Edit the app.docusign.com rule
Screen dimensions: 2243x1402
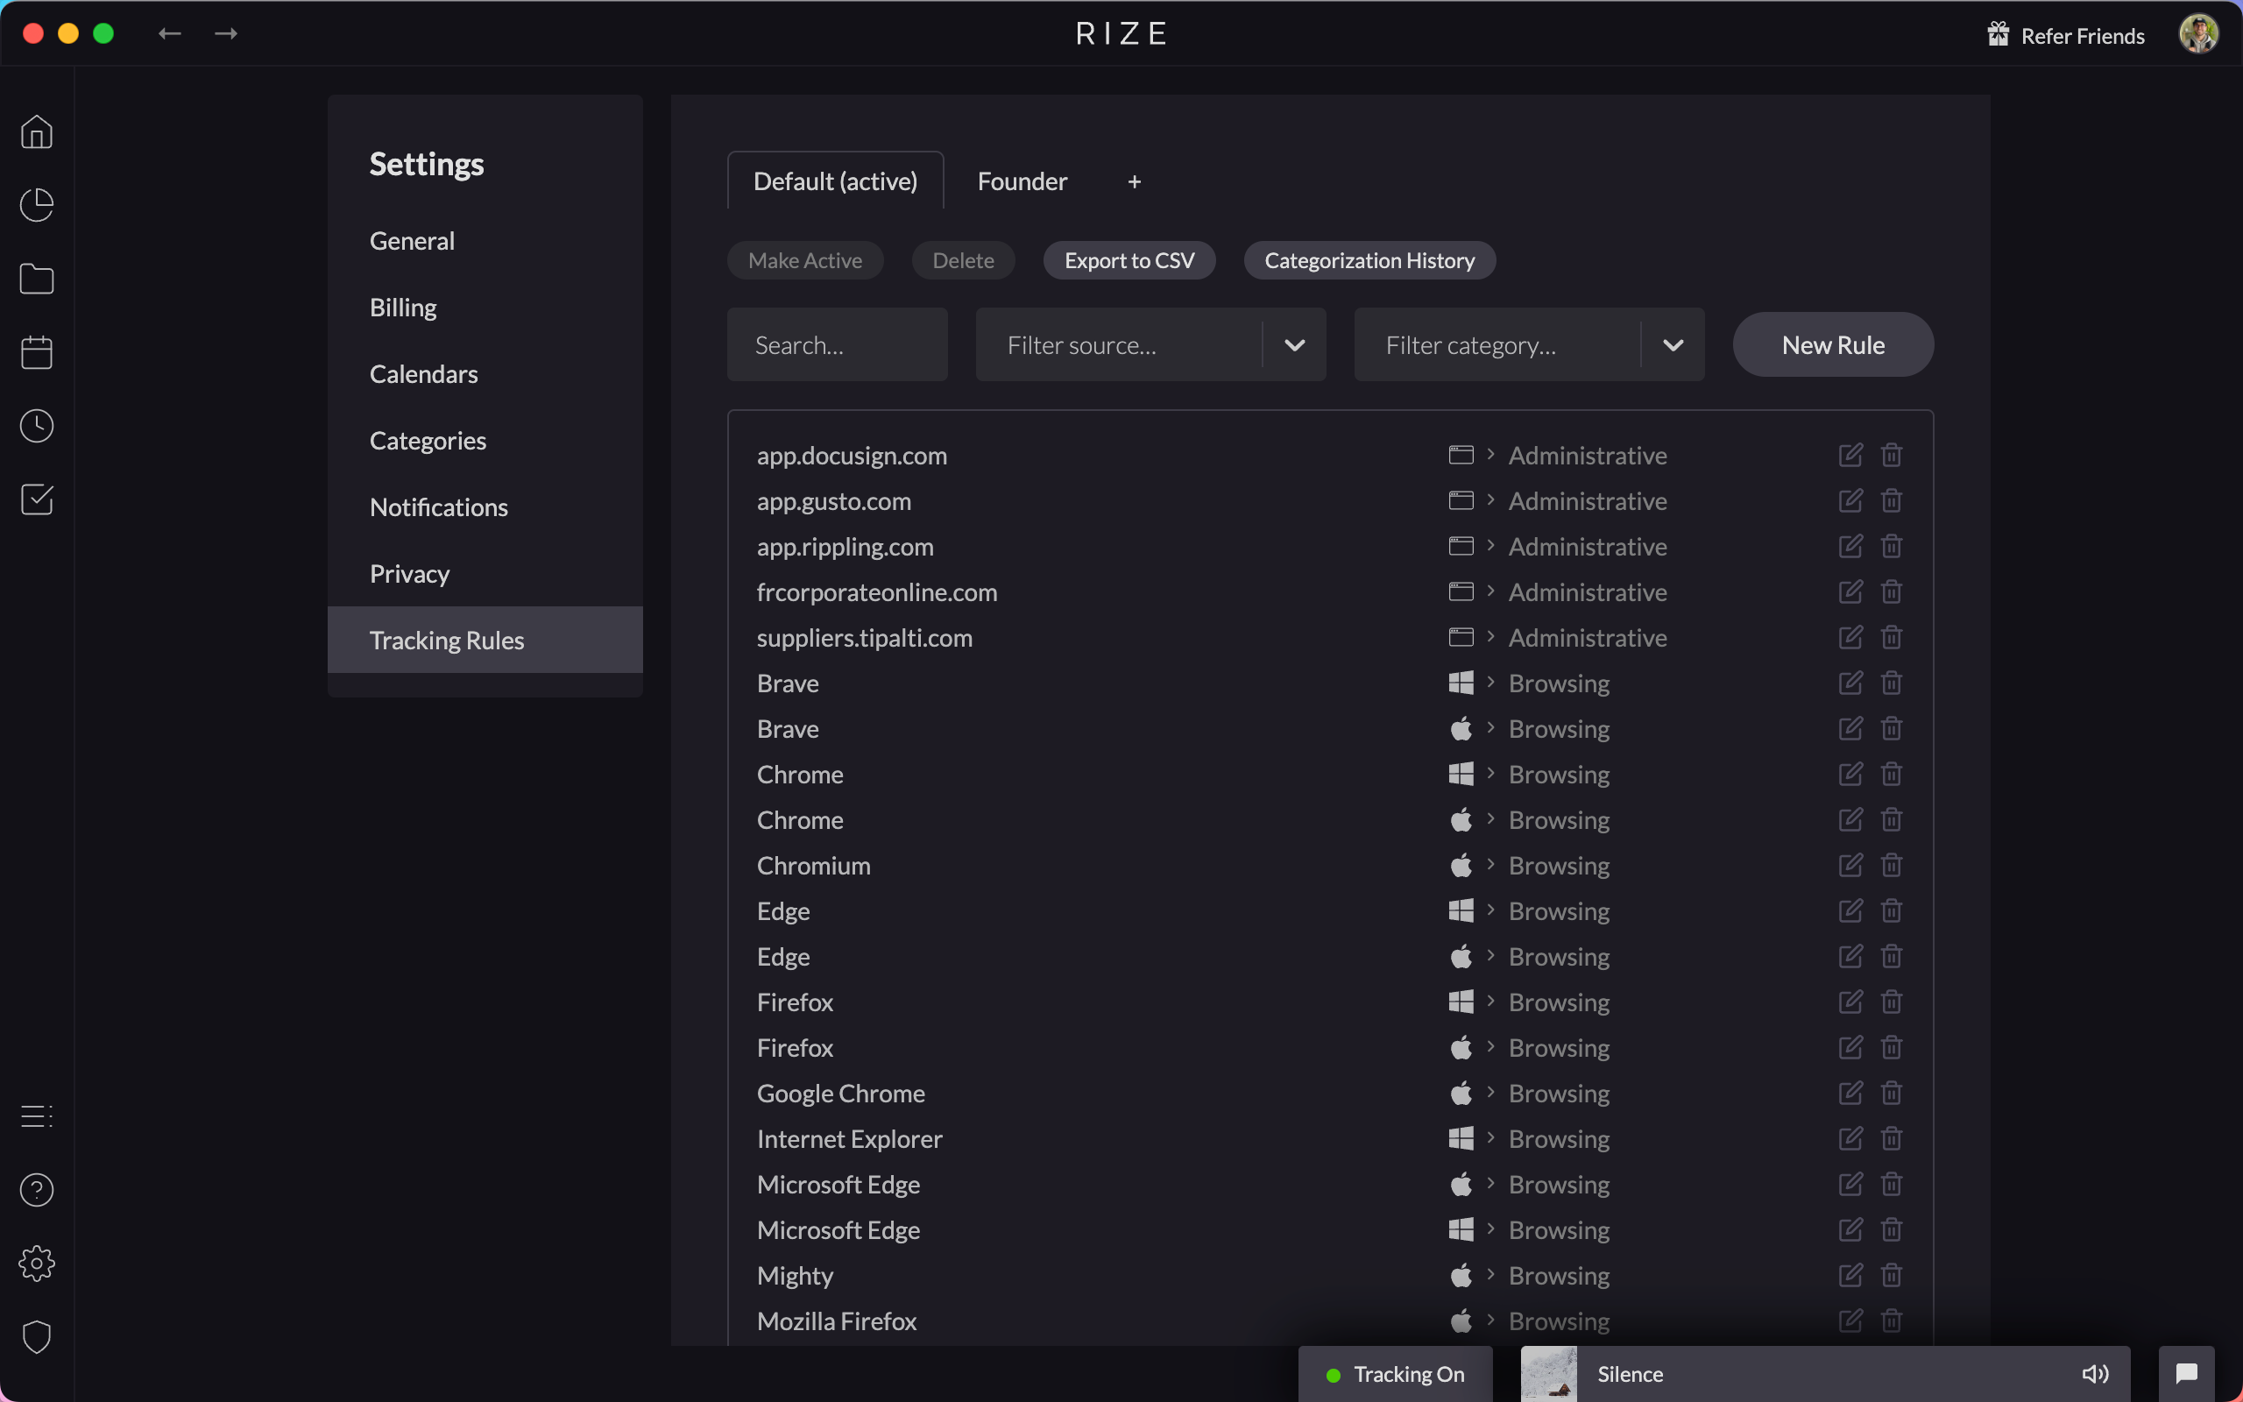click(x=1850, y=456)
